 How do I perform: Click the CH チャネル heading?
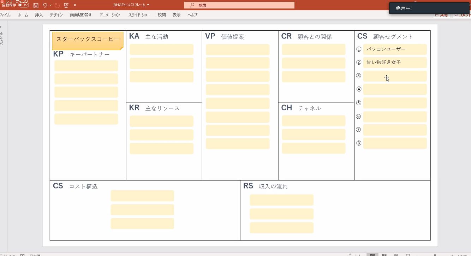(301, 108)
